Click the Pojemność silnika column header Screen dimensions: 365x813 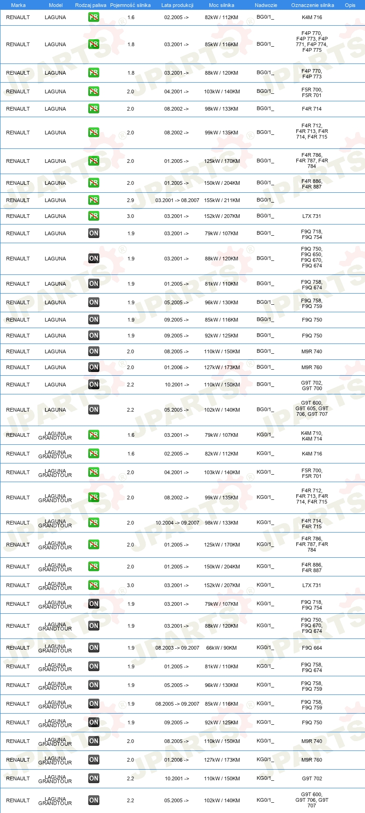[x=130, y=5]
